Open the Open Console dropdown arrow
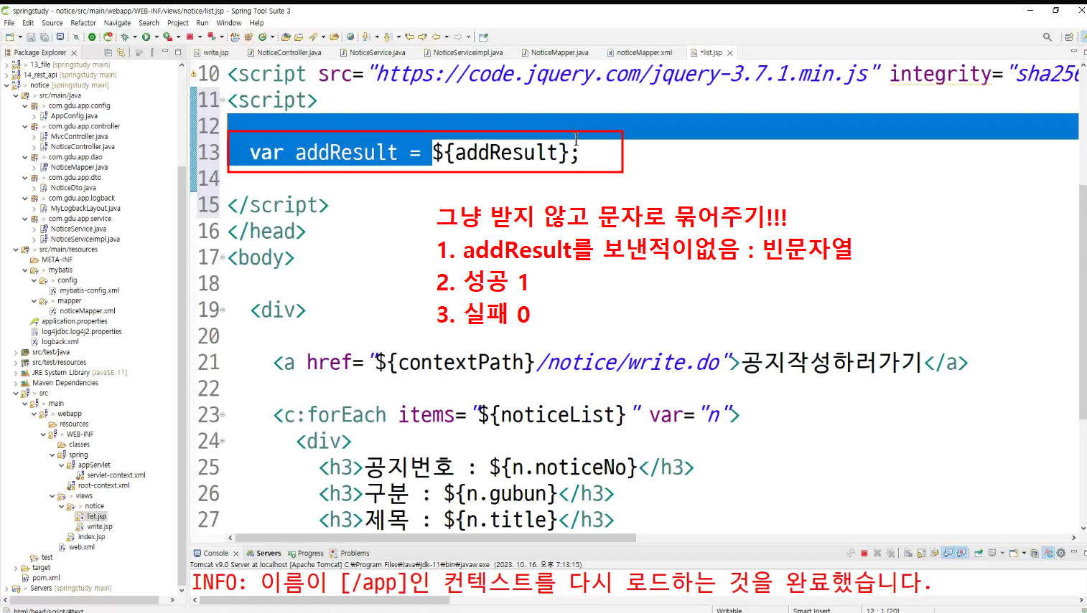This screenshot has height=613, width=1087. pyautogui.click(x=1024, y=553)
